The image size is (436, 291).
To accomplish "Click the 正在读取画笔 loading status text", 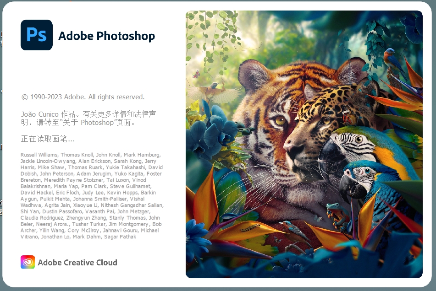I will click(x=48, y=139).
